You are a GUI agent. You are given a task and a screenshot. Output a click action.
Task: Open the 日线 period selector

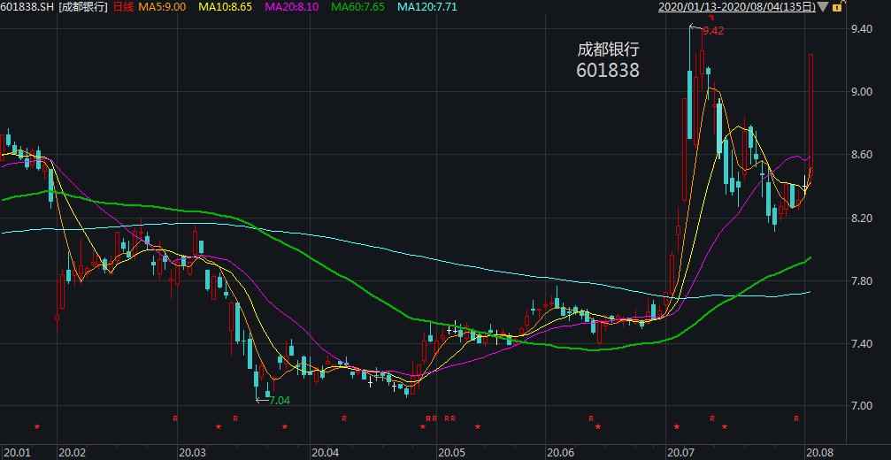[123, 7]
